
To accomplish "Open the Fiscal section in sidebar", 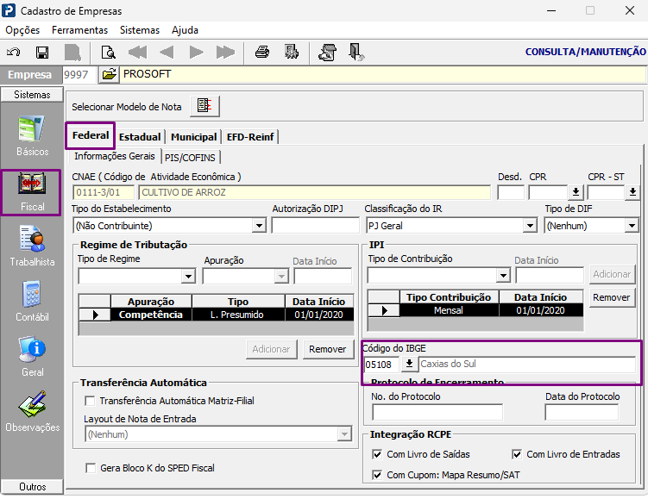I will (x=31, y=192).
